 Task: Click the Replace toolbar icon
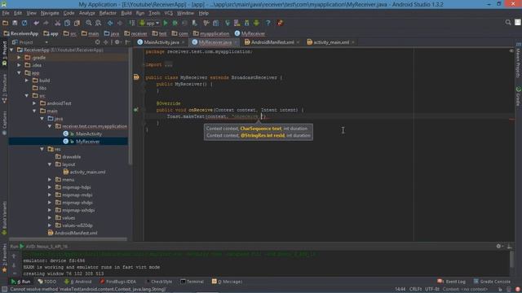(98, 23)
